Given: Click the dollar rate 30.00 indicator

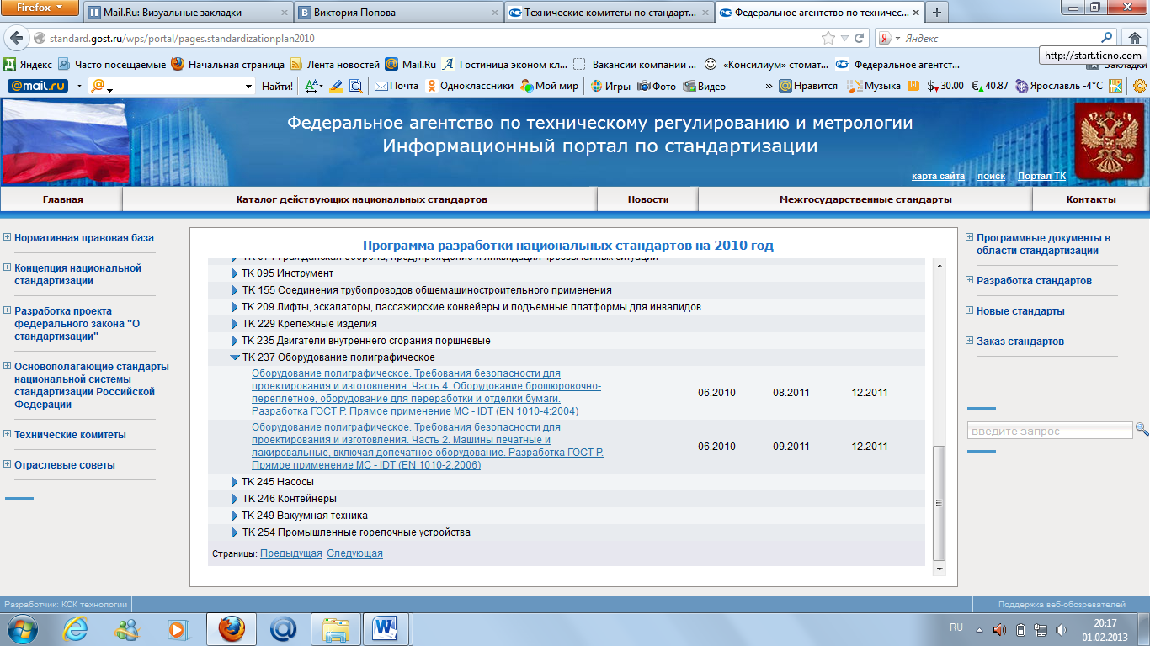Looking at the screenshot, I should click(945, 86).
